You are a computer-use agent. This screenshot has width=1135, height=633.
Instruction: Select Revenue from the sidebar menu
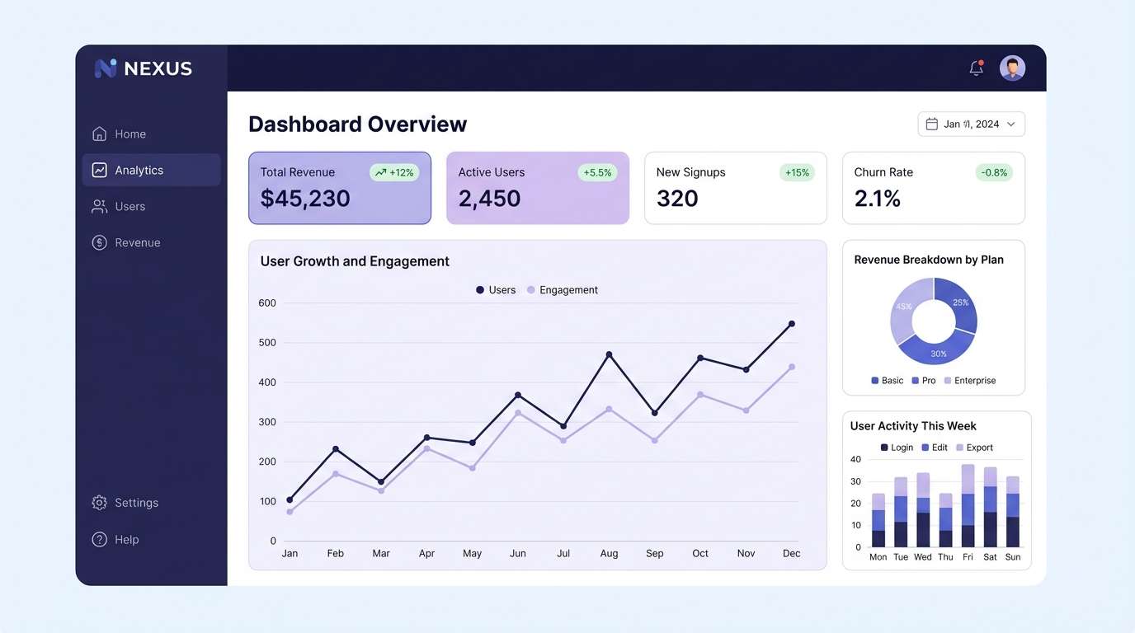[x=138, y=242]
